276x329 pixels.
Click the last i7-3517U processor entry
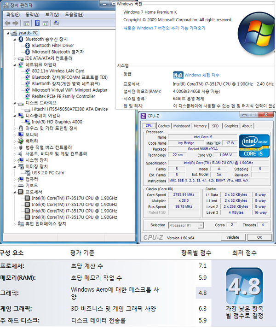pyautogui.click(x=74, y=217)
